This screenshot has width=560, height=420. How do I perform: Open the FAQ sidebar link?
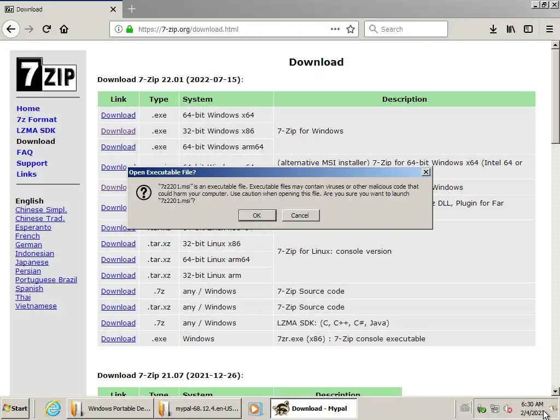click(x=25, y=153)
